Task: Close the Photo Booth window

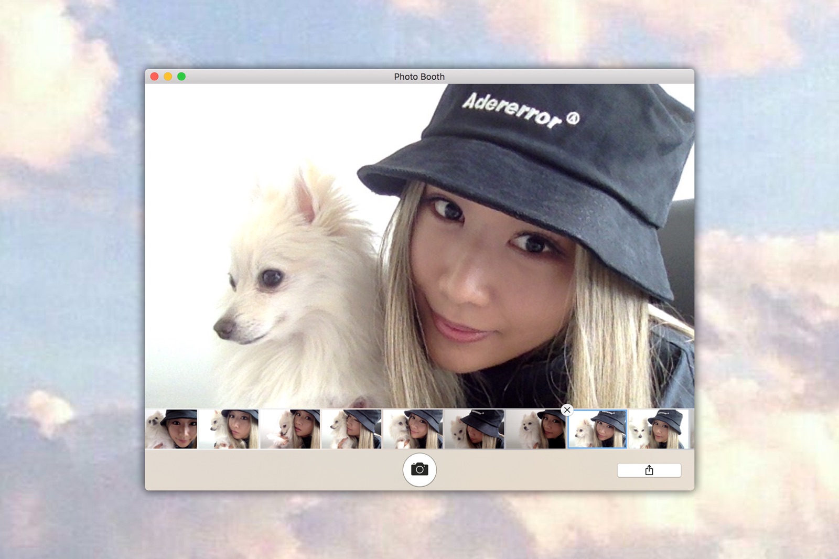Action: coord(154,77)
